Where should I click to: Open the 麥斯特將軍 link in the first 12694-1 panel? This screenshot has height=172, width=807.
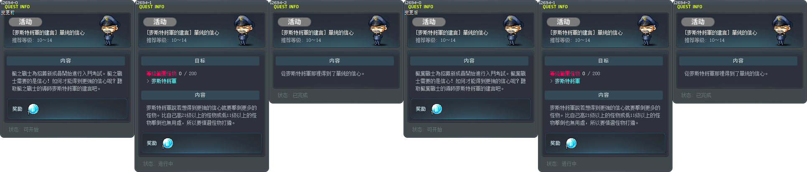[164, 81]
